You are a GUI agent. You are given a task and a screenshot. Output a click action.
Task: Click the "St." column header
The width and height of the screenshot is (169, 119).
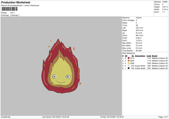click(x=133, y=56)
